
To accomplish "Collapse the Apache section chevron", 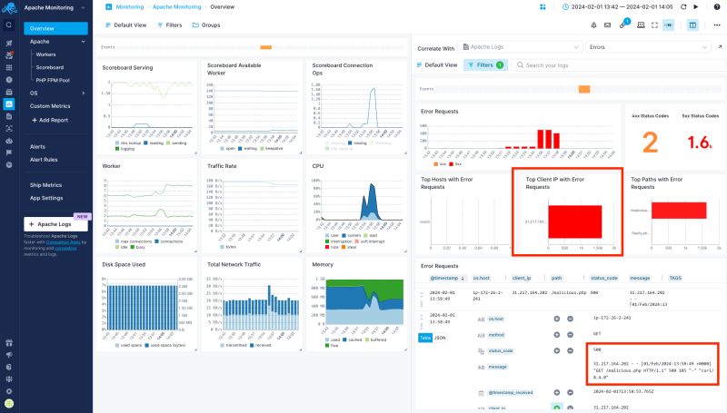I will pos(84,42).
